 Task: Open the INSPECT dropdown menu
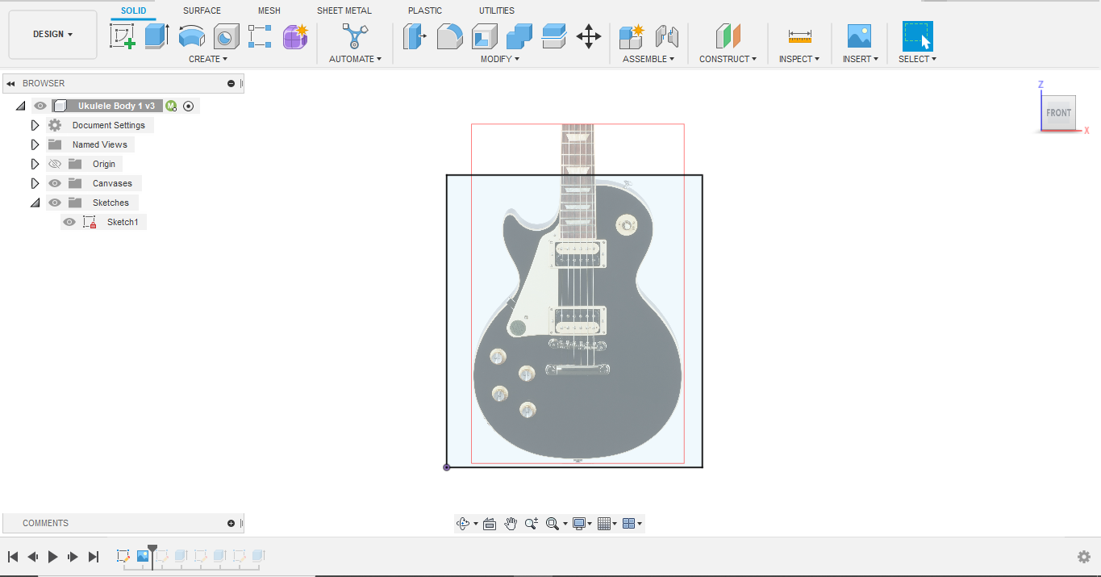(x=799, y=59)
